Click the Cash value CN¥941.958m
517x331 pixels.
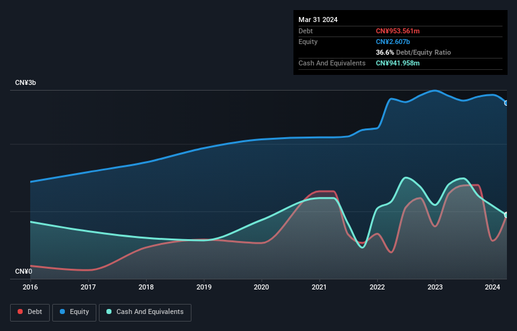397,63
